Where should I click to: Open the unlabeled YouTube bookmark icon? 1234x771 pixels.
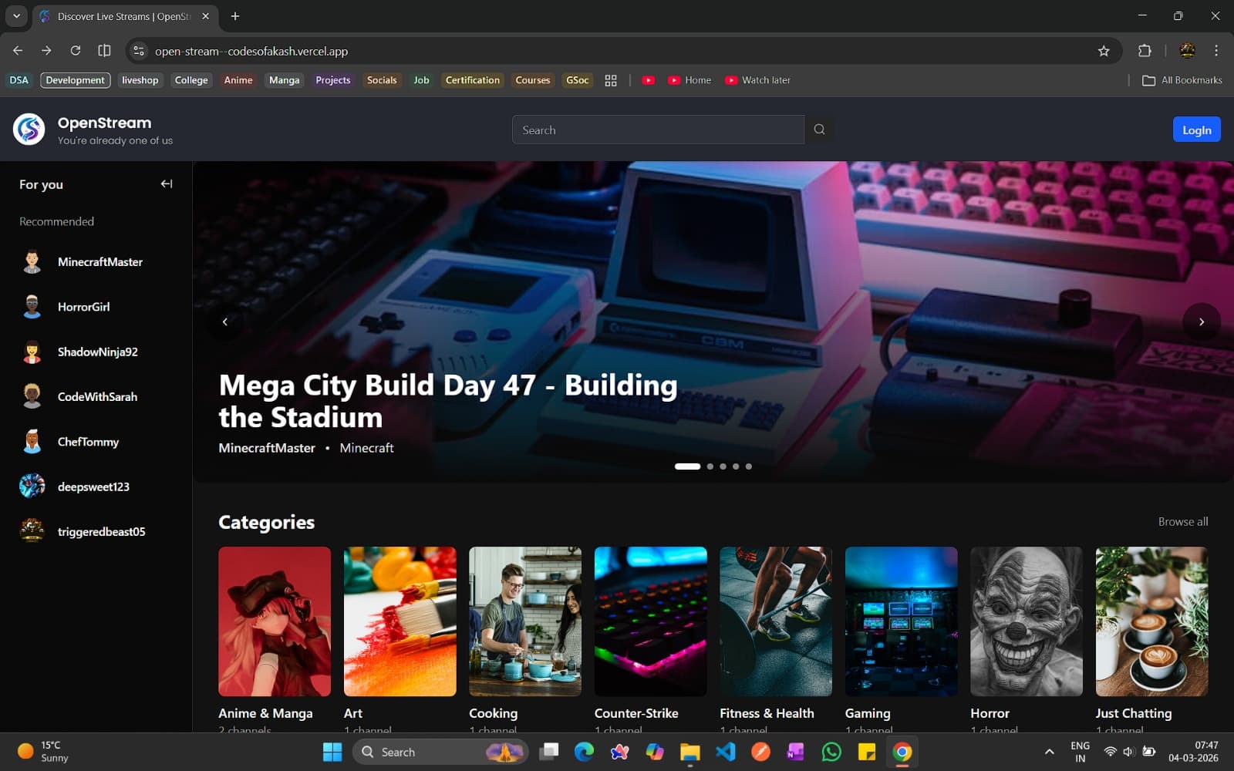pos(649,80)
